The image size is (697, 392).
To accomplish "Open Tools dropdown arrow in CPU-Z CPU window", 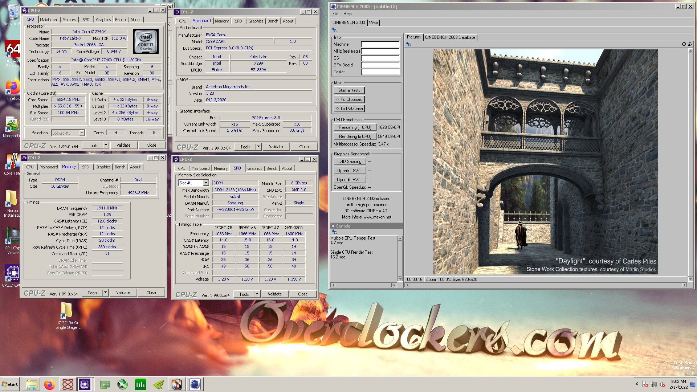I will 106,145.
